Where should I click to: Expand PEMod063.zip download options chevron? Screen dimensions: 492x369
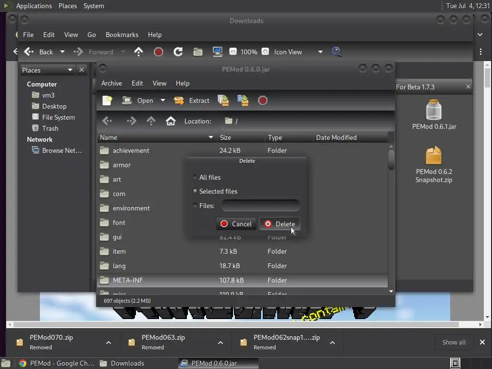pos(221,343)
